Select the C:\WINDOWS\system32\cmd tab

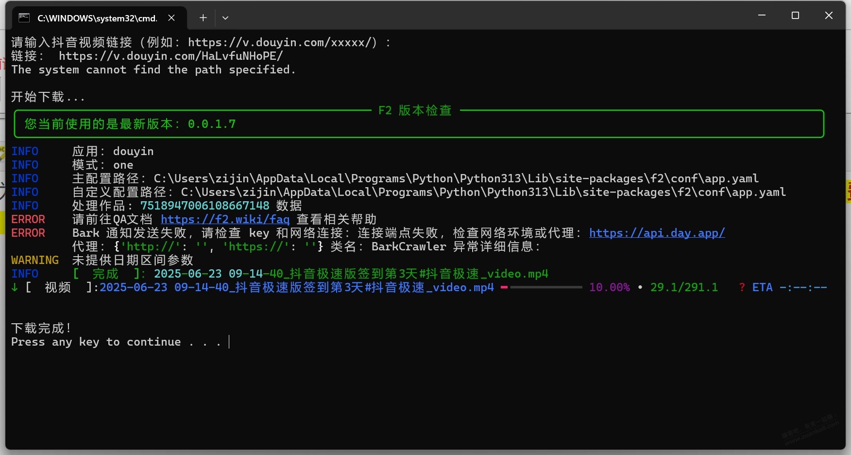tap(99, 18)
